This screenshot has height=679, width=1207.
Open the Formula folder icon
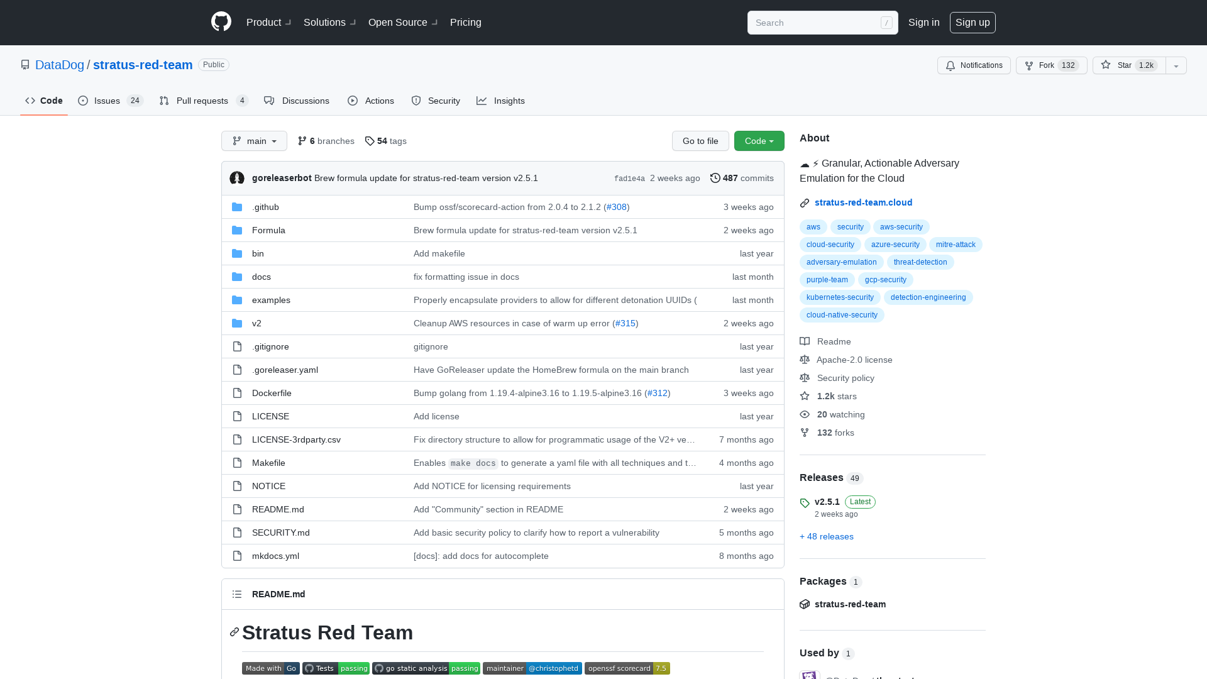click(237, 230)
